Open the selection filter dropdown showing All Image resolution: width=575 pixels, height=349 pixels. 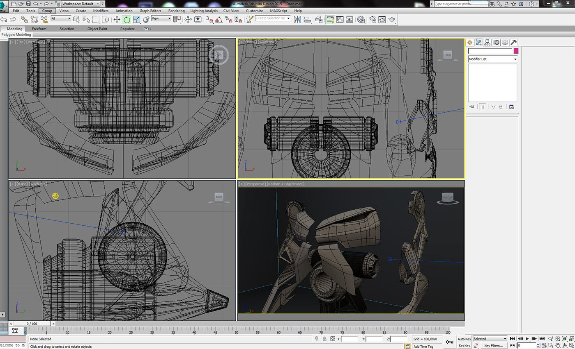coord(61,19)
